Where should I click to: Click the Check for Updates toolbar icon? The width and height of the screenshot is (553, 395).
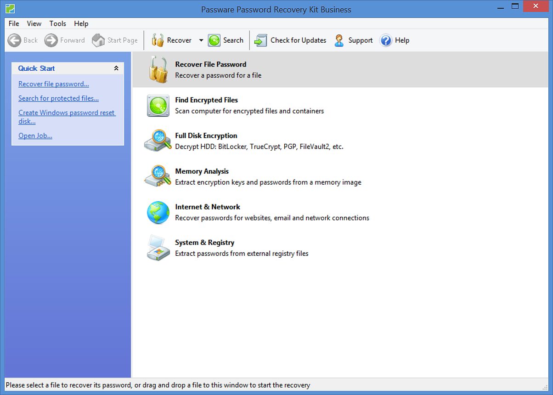point(261,40)
